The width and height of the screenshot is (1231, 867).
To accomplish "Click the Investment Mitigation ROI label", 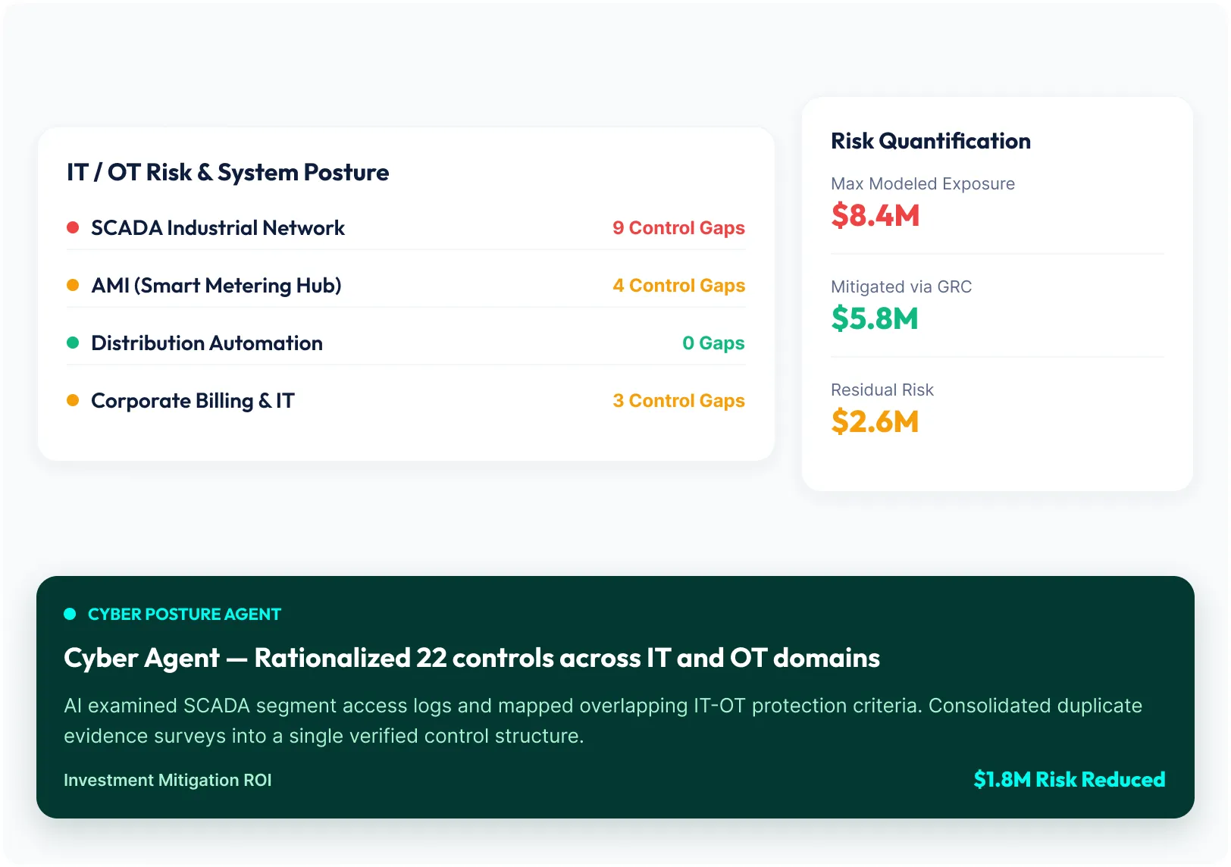I will coord(168,780).
